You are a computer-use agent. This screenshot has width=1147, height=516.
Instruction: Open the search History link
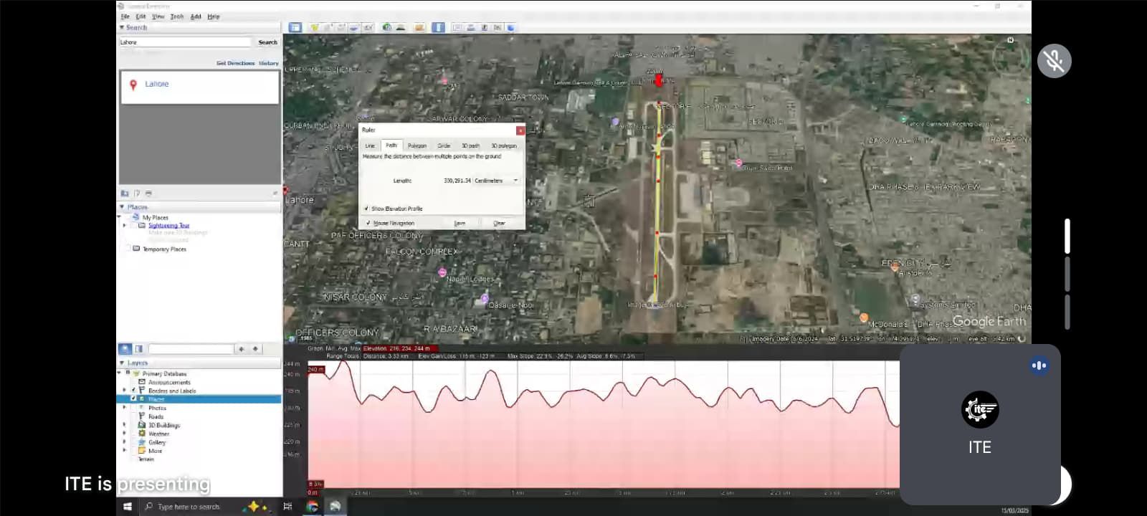[269, 63]
